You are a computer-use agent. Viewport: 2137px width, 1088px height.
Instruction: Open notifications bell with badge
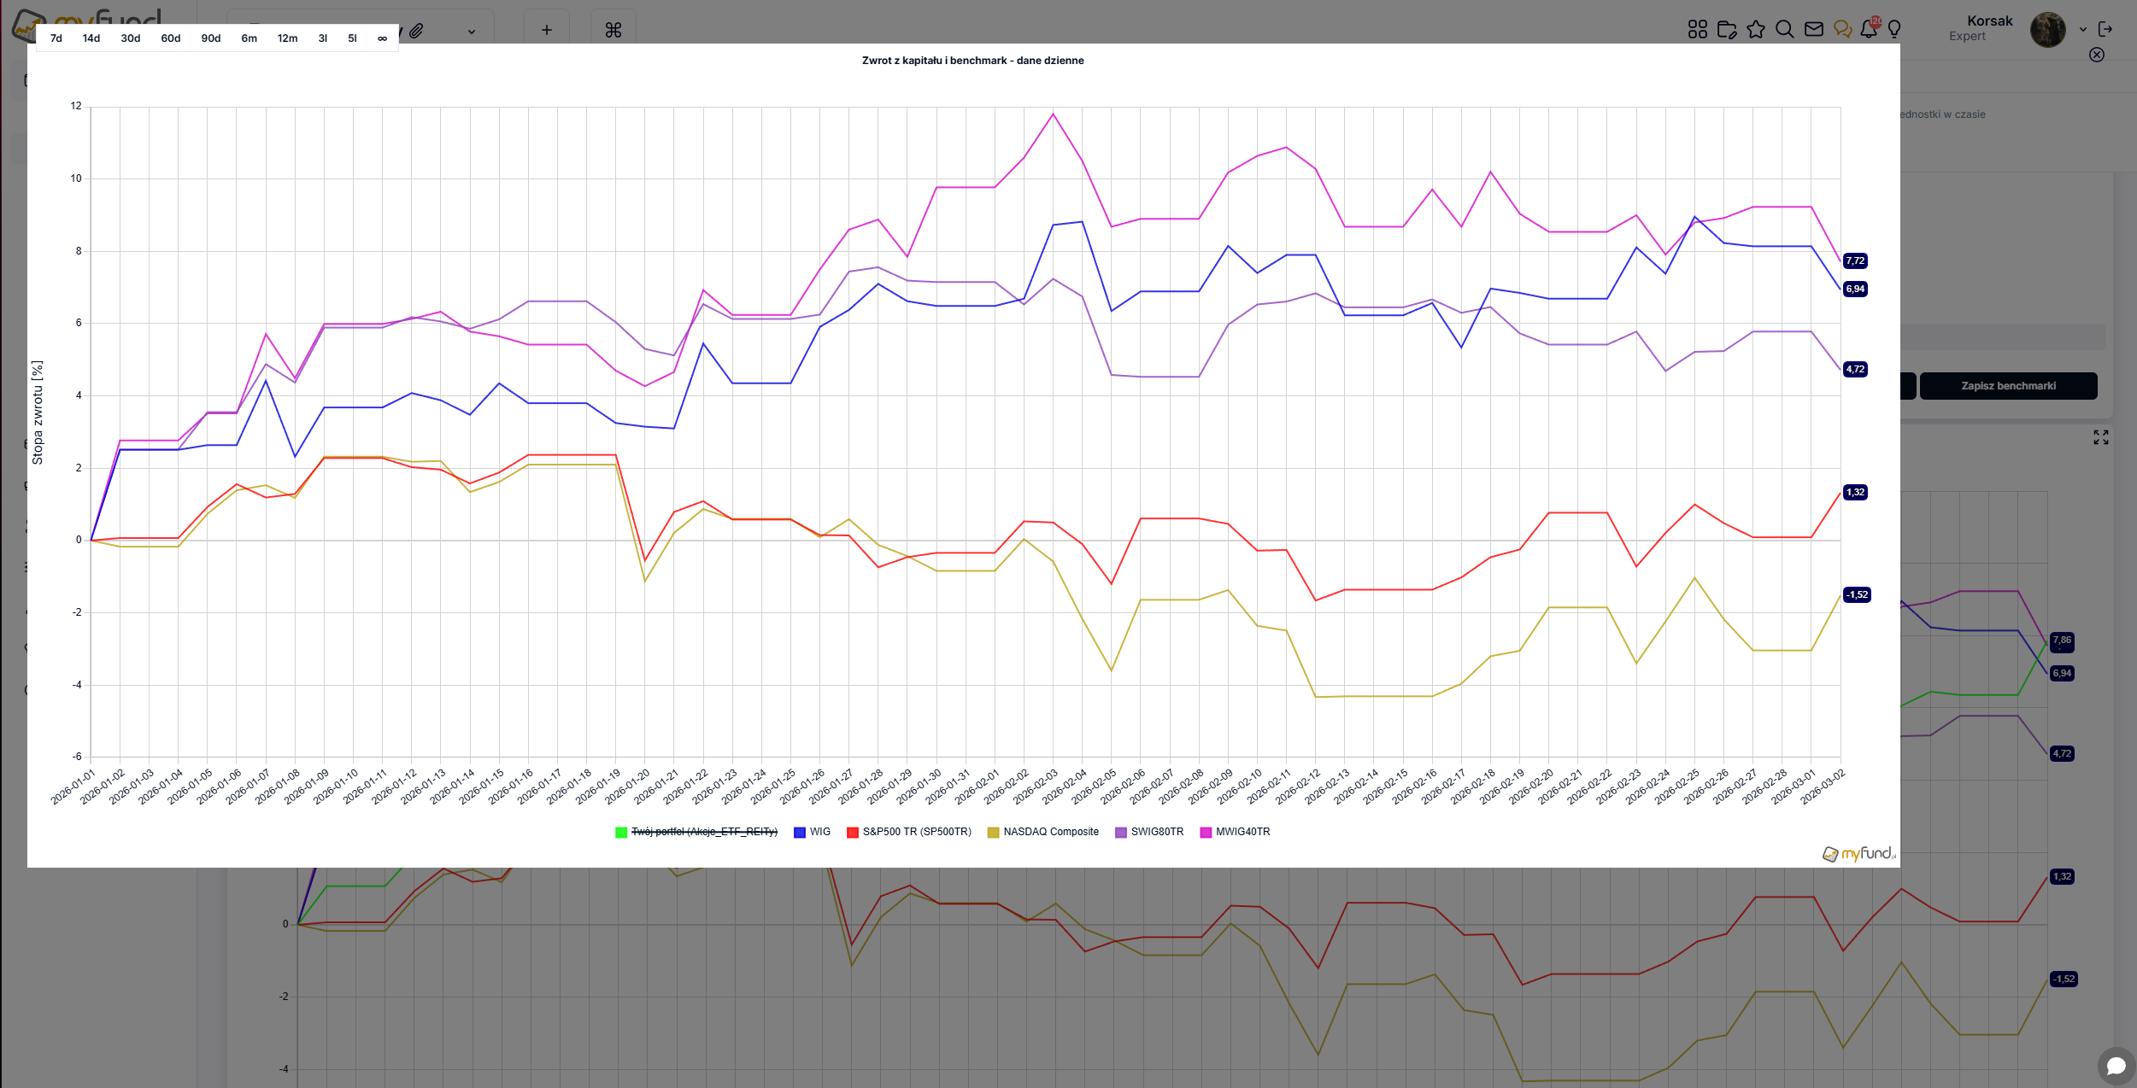click(1869, 30)
